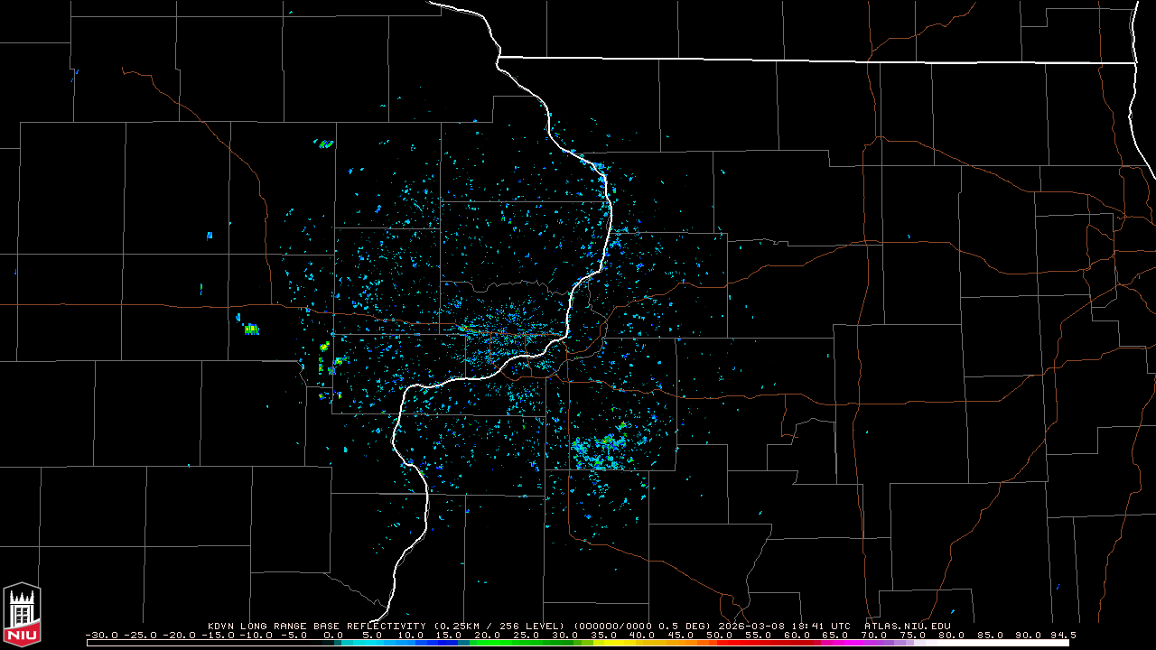The image size is (1156, 650).
Task: Click the (000000/0000 0.5 DEG) label
Action: click(x=642, y=626)
